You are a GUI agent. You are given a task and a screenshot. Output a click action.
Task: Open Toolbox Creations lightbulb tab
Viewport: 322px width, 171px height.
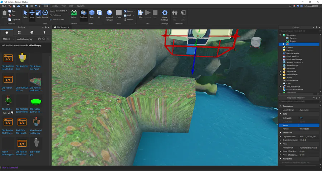44,32
